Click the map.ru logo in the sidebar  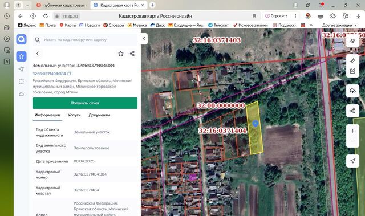pyautogui.click(x=21, y=39)
